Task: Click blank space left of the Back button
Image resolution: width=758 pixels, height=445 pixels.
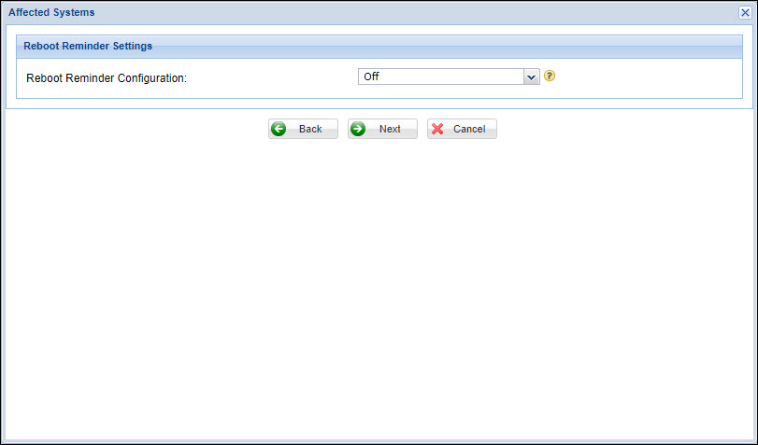Action: pyautogui.click(x=140, y=129)
